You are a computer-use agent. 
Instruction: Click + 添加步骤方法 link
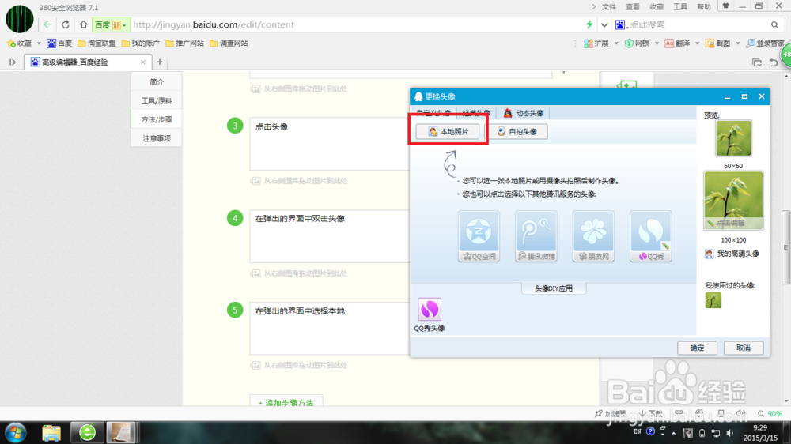coord(286,402)
